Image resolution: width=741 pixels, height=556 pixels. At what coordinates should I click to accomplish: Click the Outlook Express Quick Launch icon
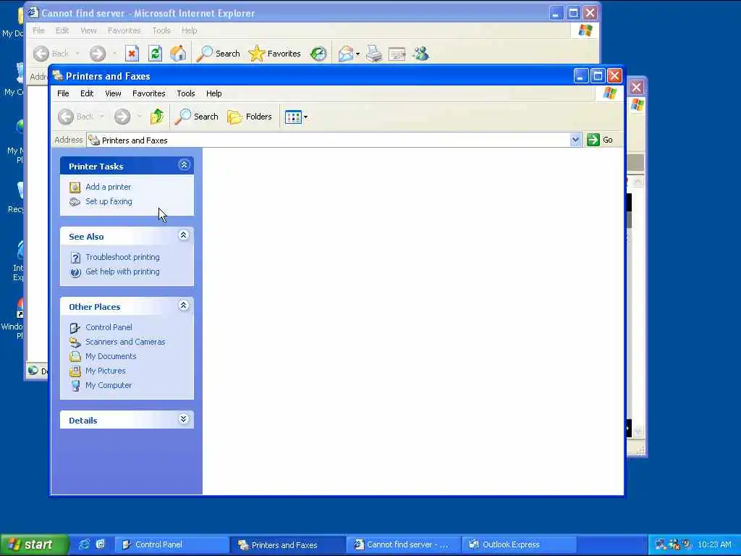pyautogui.click(x=100, y=544)
